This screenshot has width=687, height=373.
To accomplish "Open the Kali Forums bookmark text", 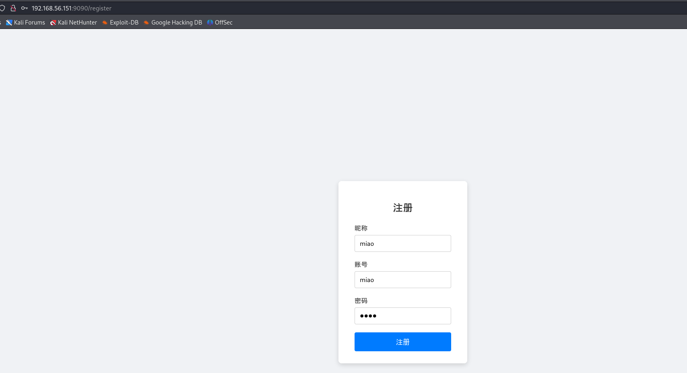I will tap(29, 23).
